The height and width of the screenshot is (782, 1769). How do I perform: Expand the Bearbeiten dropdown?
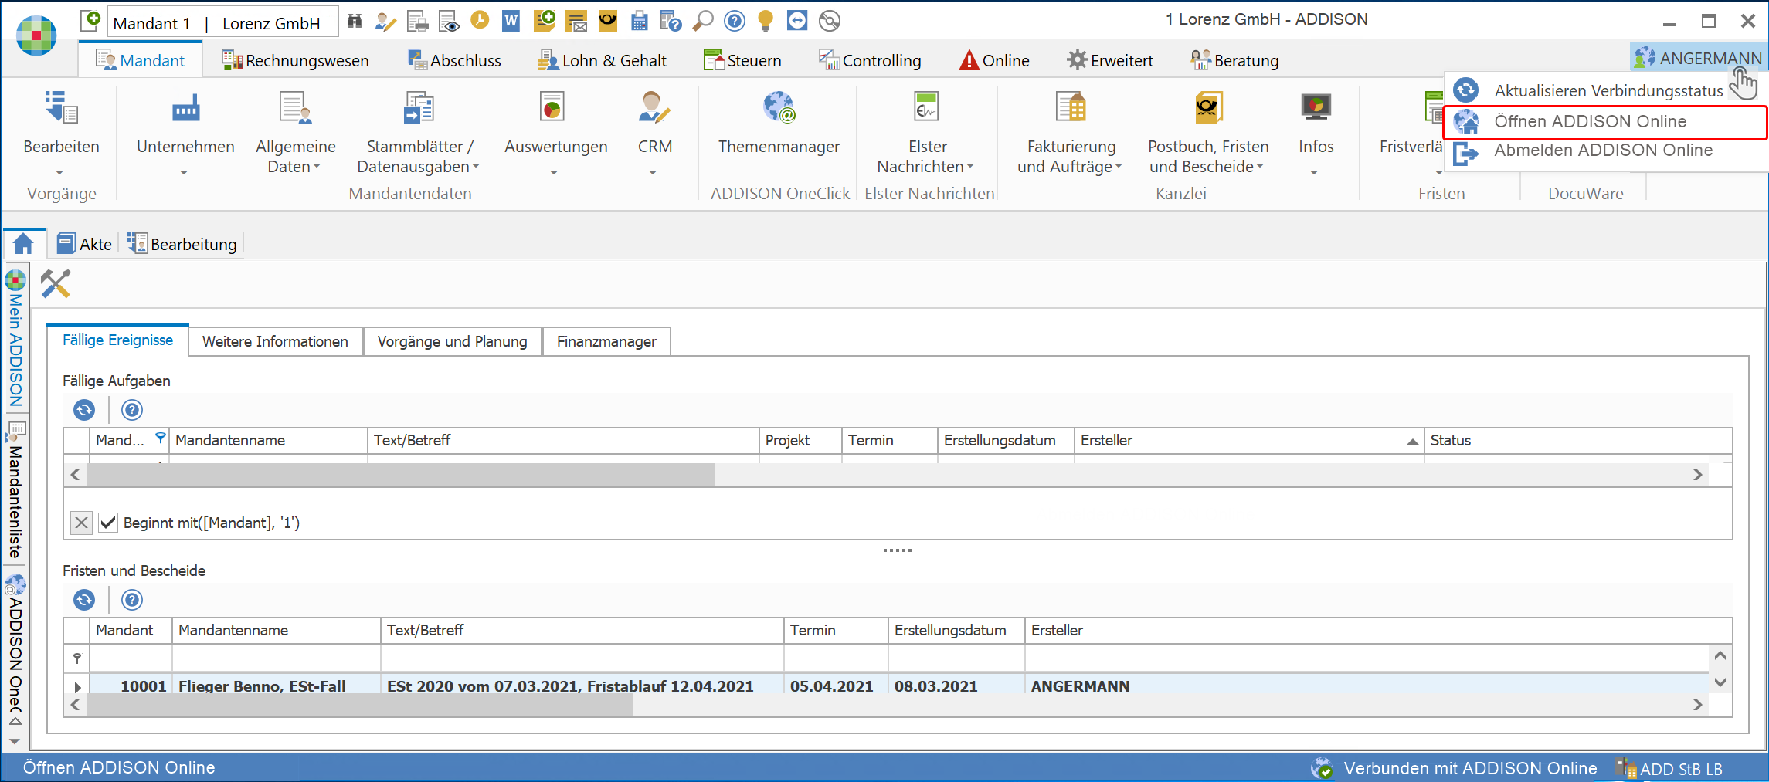(61, 173)
